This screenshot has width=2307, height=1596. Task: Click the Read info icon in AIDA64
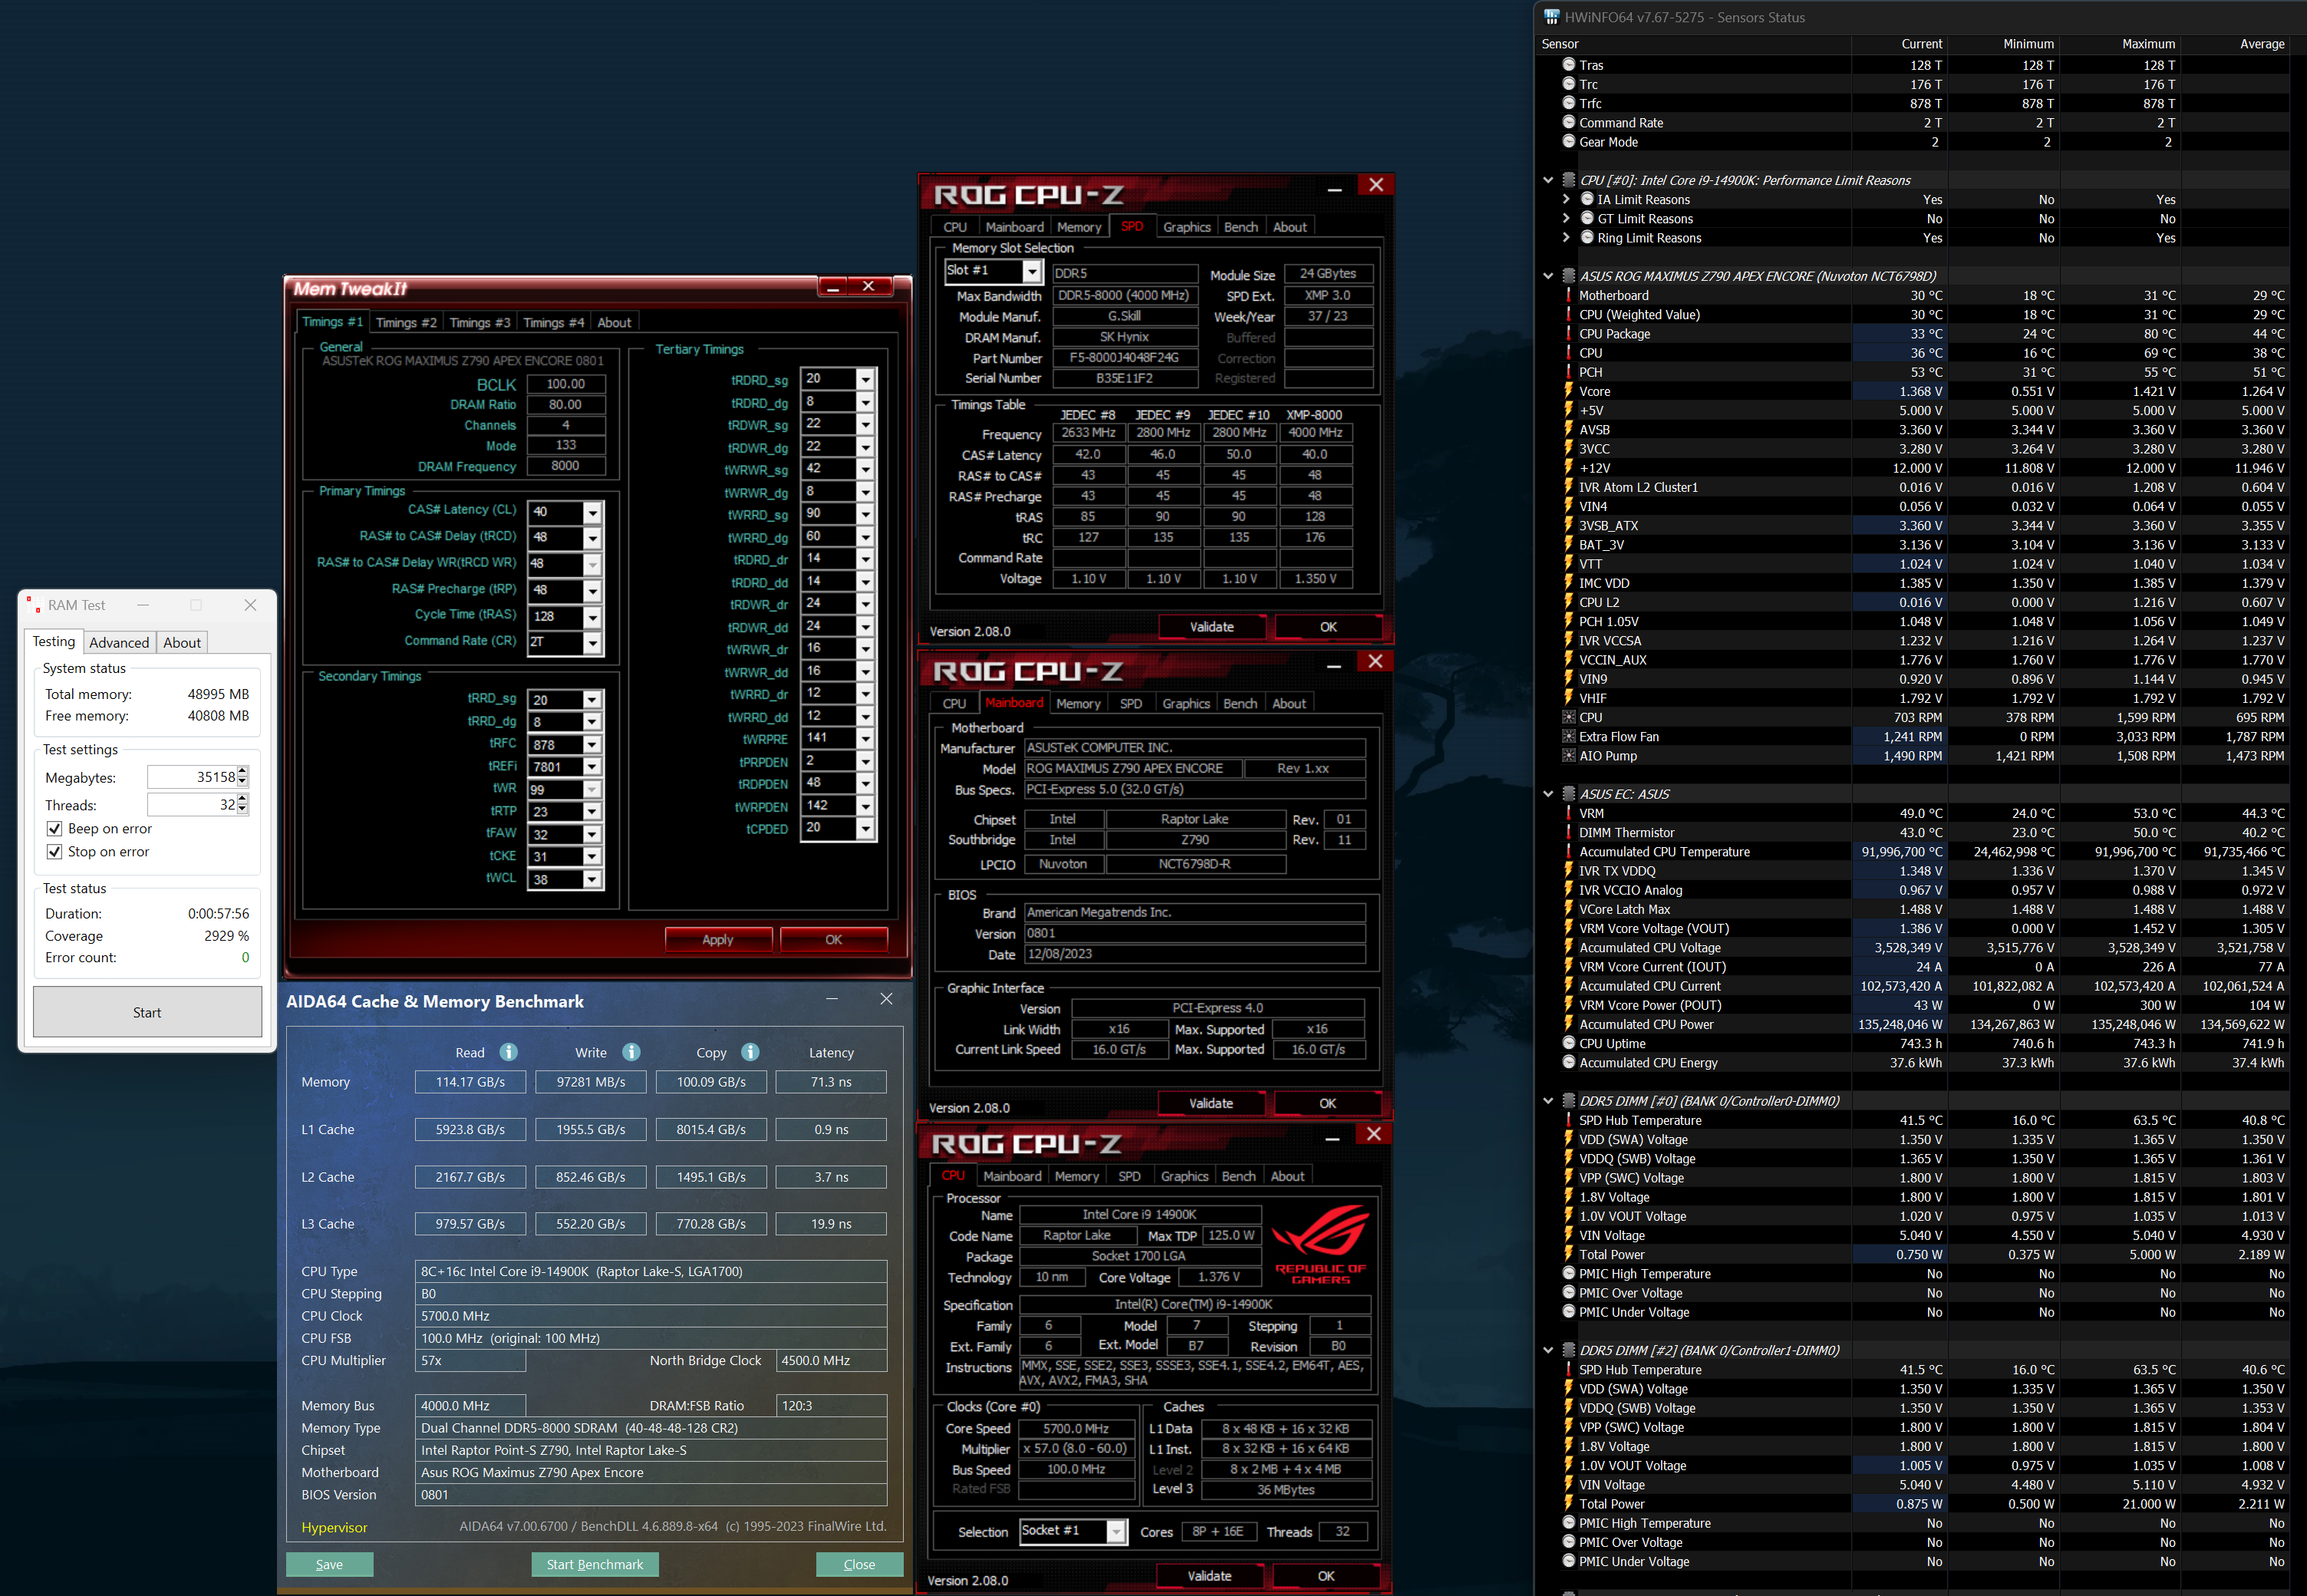508,1052
